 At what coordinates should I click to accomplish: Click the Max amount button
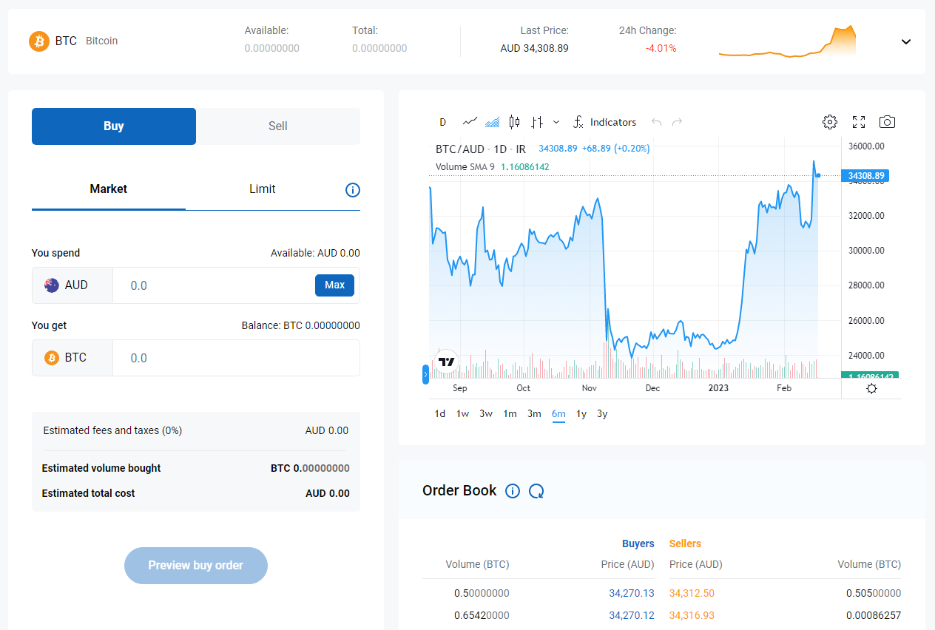click(334, 285)
